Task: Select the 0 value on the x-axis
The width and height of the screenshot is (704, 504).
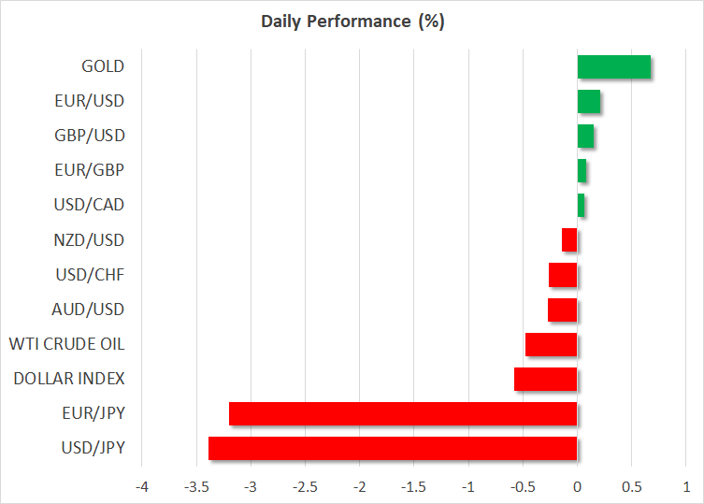Action: click(577, 486)
